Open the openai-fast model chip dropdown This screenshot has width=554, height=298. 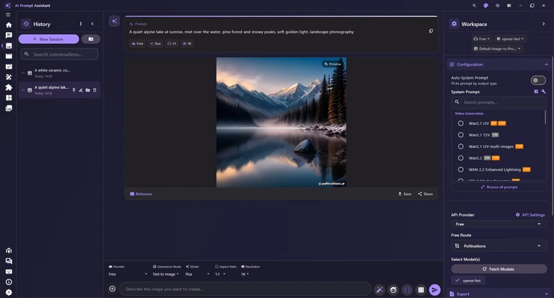(x=510, y=39)
